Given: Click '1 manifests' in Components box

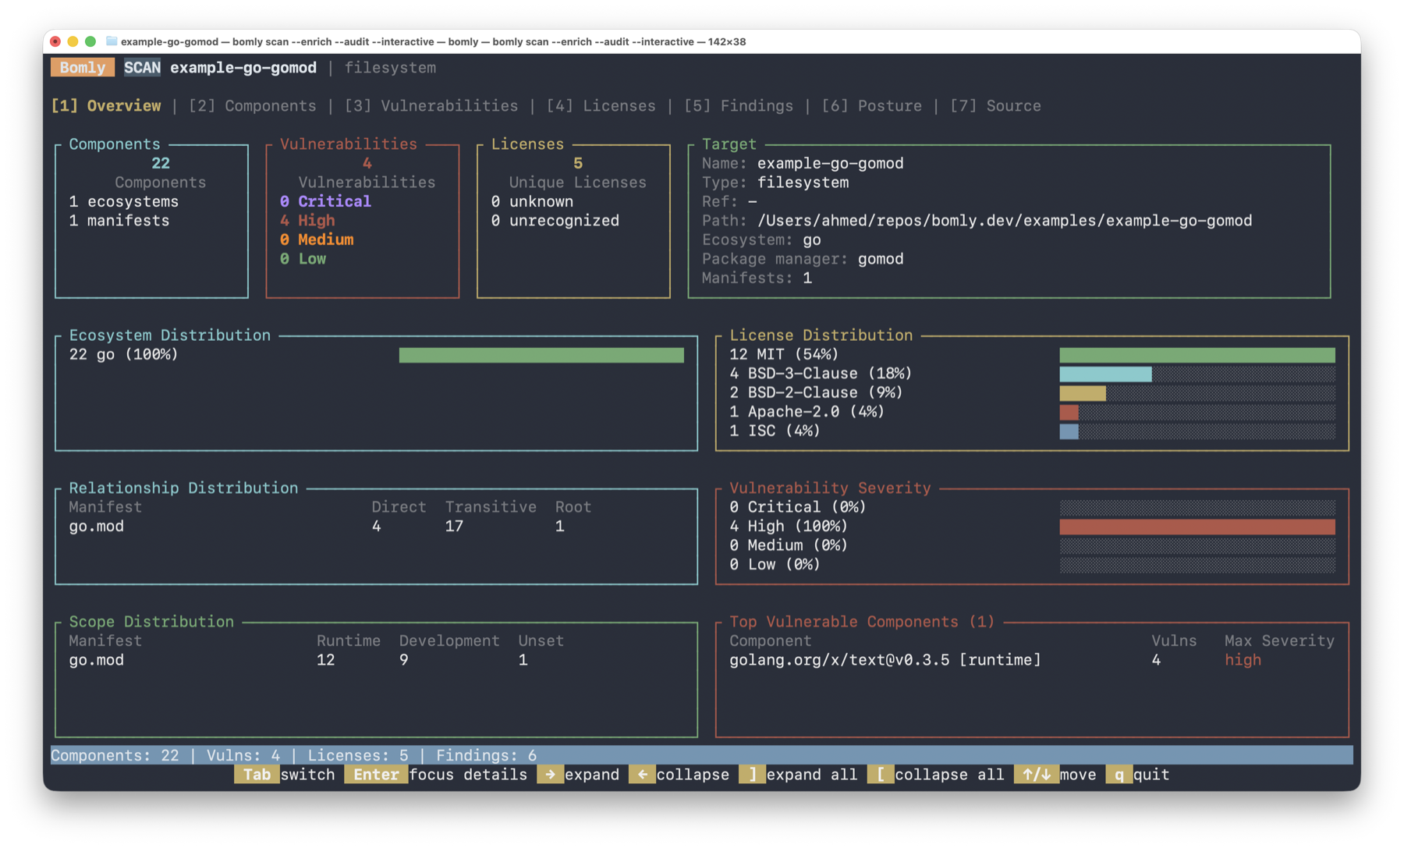Looking at the screenshot, I should coord(119,221).
